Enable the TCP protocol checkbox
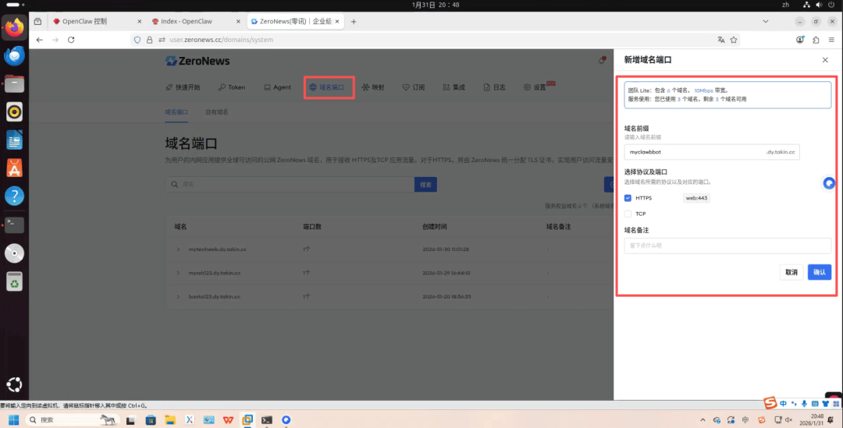 [x=628, y=214]
